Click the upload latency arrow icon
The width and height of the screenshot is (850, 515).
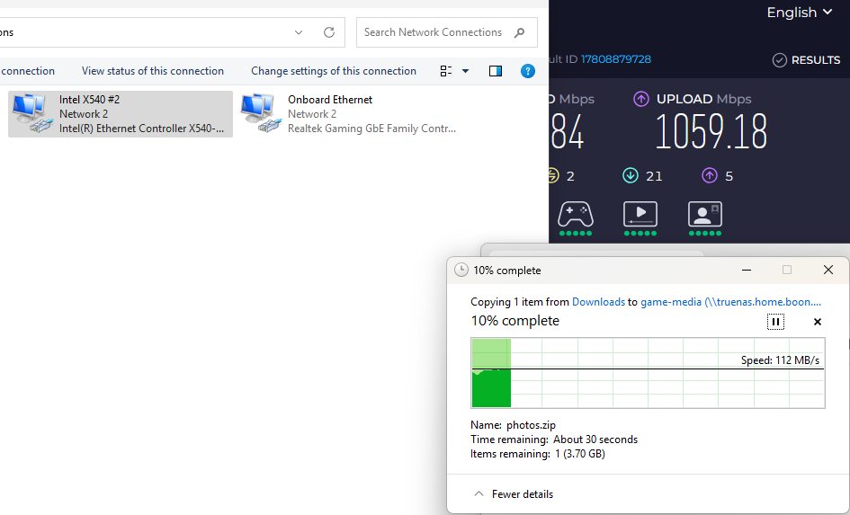tap(710, 175)
